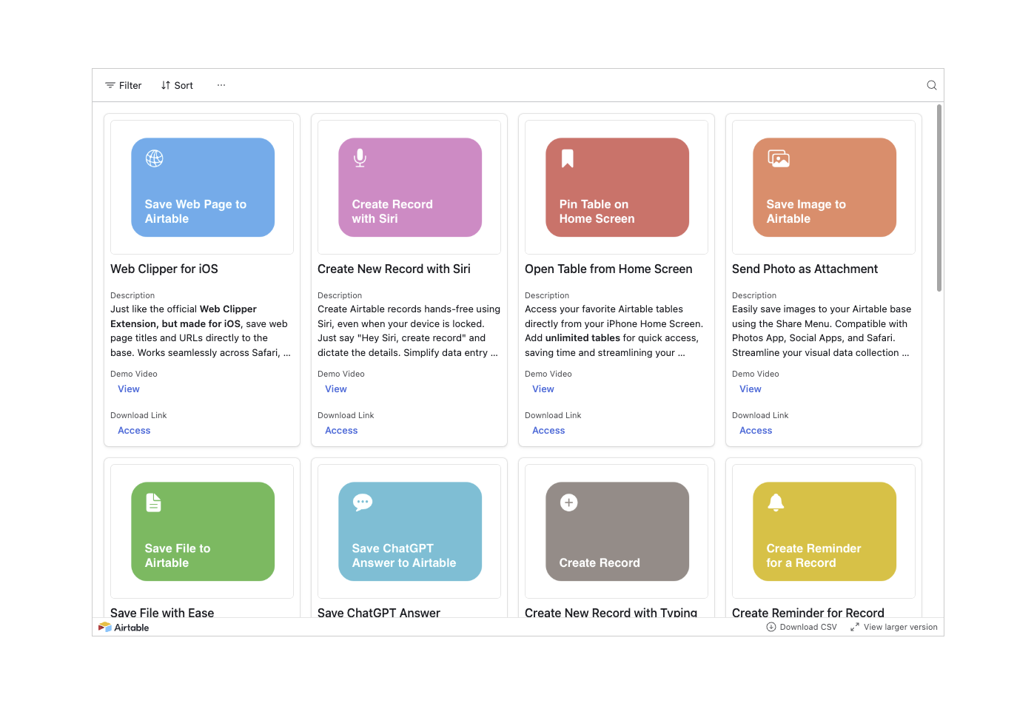Click the search magnifier icon
The width and height of the screenshot is (1034, 709).
932,85
